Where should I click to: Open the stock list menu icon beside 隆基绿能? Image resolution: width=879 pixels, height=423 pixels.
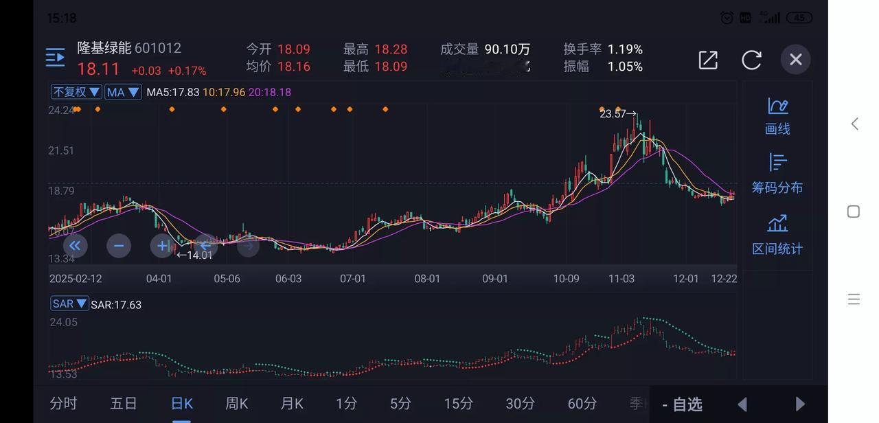(55, 58)
